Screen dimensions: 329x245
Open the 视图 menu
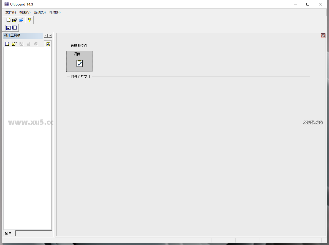[x=25, y=12]
